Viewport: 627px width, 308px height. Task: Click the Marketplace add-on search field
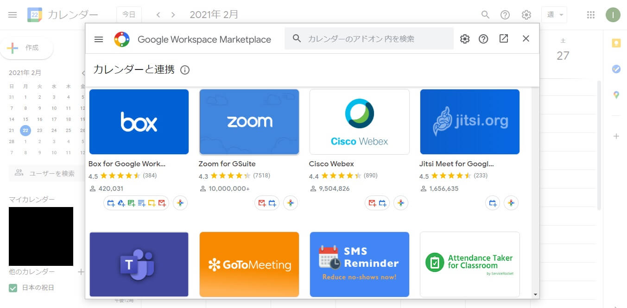click(375, 39)
